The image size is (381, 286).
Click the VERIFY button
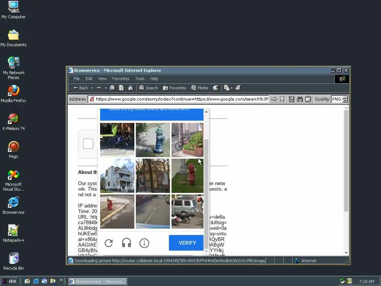pyautogui.click(x=186, y=243)
